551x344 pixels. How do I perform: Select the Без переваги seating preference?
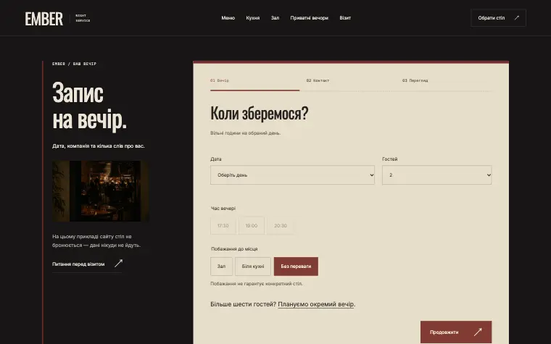pyautogui.click(x=296, y=267)
